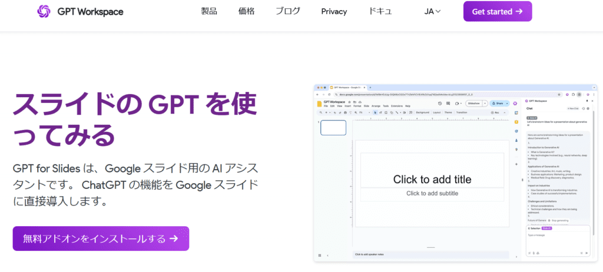
Task: Click Theme in Slides toolbar
Action: [x=448, y=112]
